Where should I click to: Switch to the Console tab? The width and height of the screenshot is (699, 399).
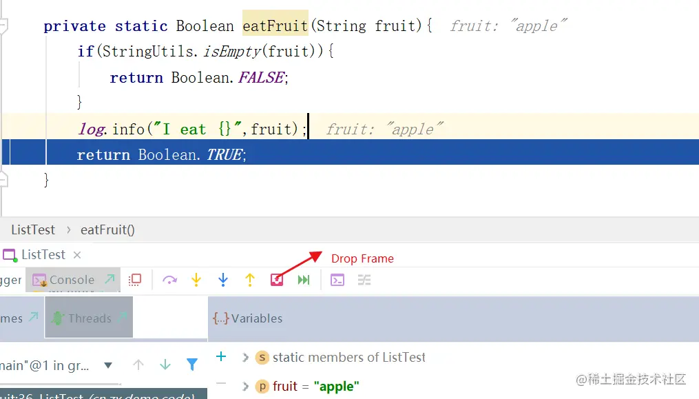point(72,280)
